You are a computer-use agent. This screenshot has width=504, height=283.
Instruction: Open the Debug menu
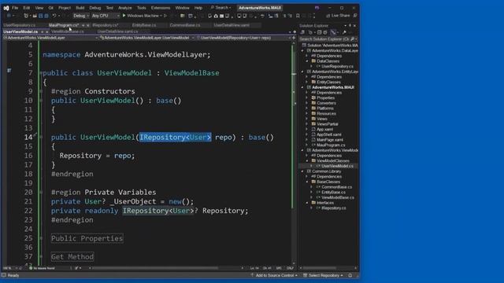point(95,8)
